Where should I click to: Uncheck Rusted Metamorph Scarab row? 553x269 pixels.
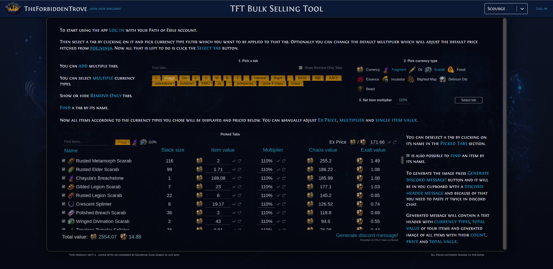[63, 161]
